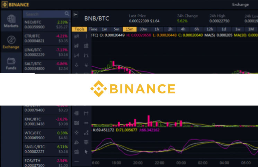
Task: Switch chart to the Time view
Action: tap(93, 29)
